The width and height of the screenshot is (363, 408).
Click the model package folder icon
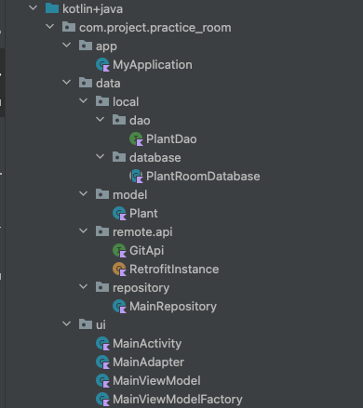coord(102,194)
